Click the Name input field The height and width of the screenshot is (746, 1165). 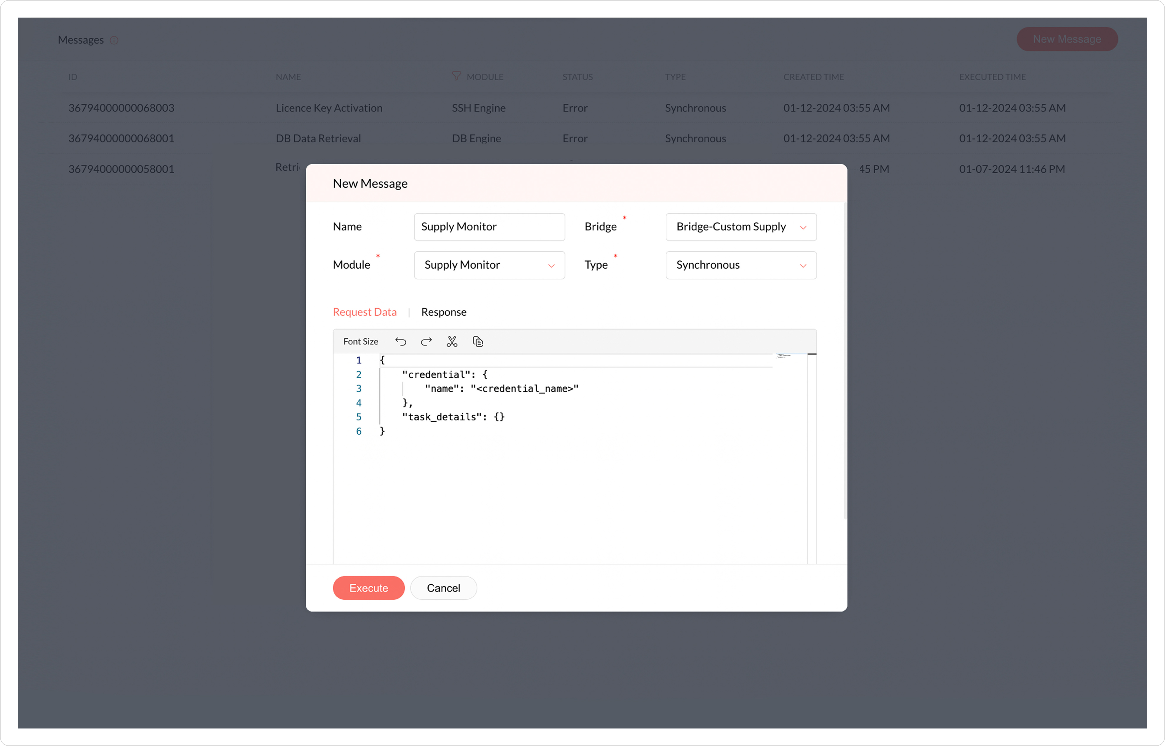pyautogui.click(x=489, y=227)
